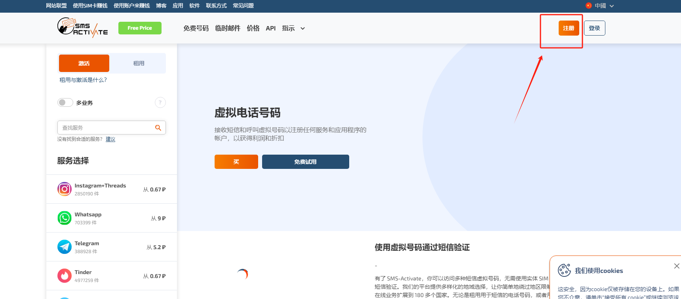Click the Whatsapp service icon
Screen dimensions: 681x299
tap(65, 218)
